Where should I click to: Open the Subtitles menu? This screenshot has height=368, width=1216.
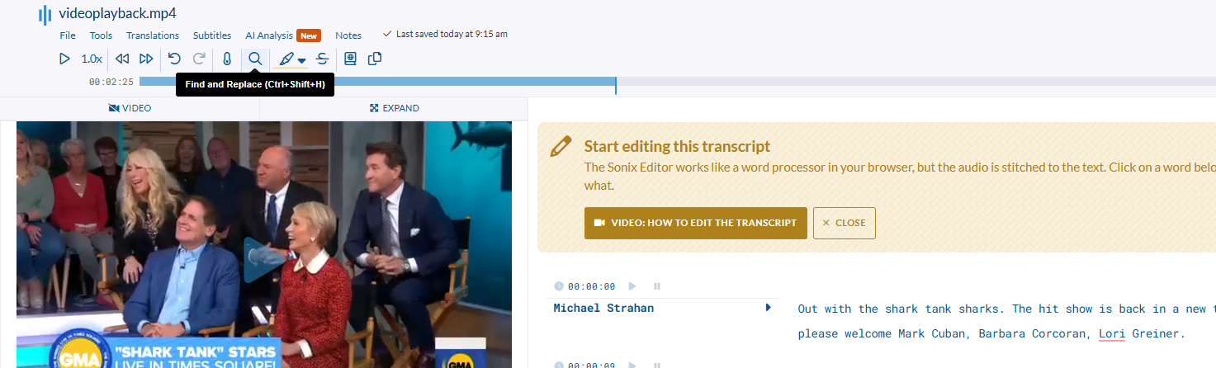[x=212, y=35]
